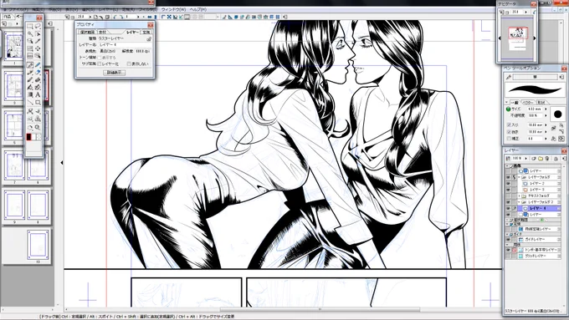Click the rotate view icon in Navigator panel
Image resolution: width=569 pixels, height=320 pixels.
[x=535, y=12]
